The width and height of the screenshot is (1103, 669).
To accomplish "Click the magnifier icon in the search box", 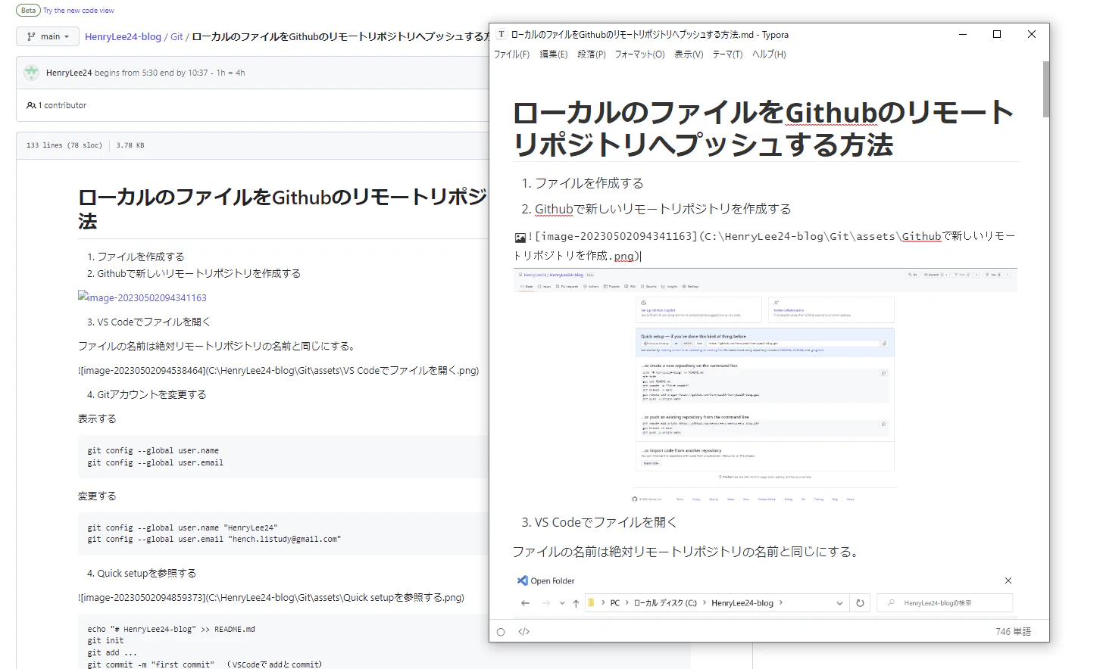I will pos(890,602).
